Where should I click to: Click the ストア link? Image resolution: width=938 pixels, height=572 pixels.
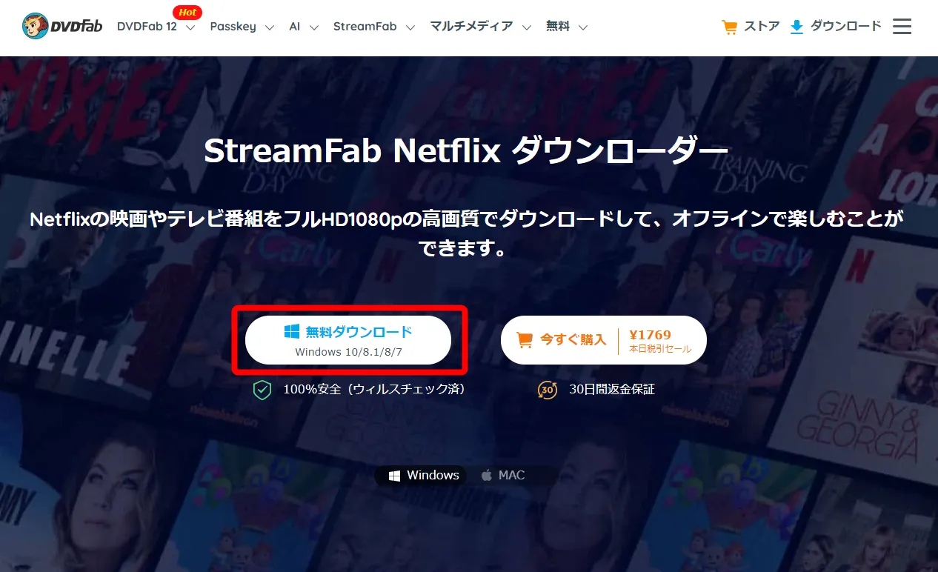coord(762,27)
